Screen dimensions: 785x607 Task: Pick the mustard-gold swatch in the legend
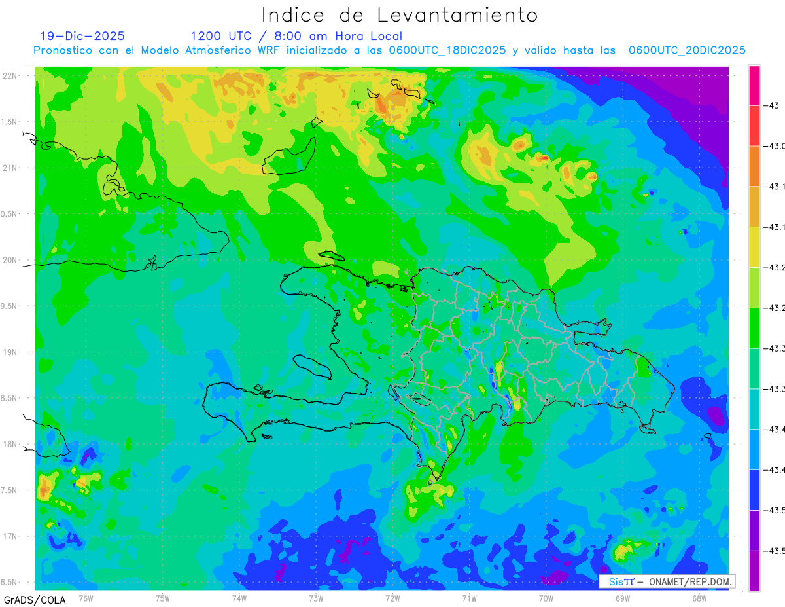[x=754, y=207]
